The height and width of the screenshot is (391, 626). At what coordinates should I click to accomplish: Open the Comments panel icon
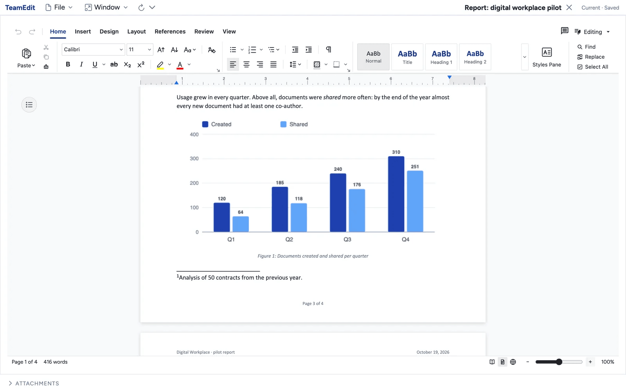coord(564,31)
